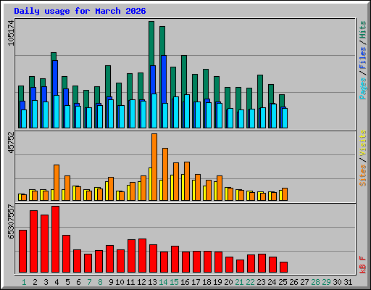
Task: Click day label 11 on the x-axis
Action: pyautogui.click(x=130, y=282)
